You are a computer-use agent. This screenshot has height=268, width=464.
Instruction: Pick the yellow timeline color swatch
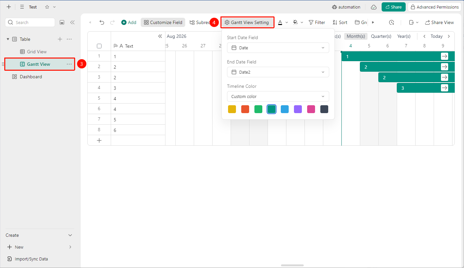pos(232,109)
